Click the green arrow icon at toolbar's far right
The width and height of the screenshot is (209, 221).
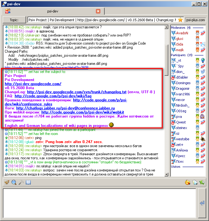pyautogui.click(x=202, y=183)
